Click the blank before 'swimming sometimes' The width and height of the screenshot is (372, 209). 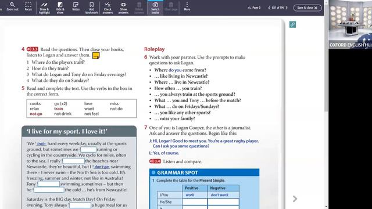coord(49,184)
